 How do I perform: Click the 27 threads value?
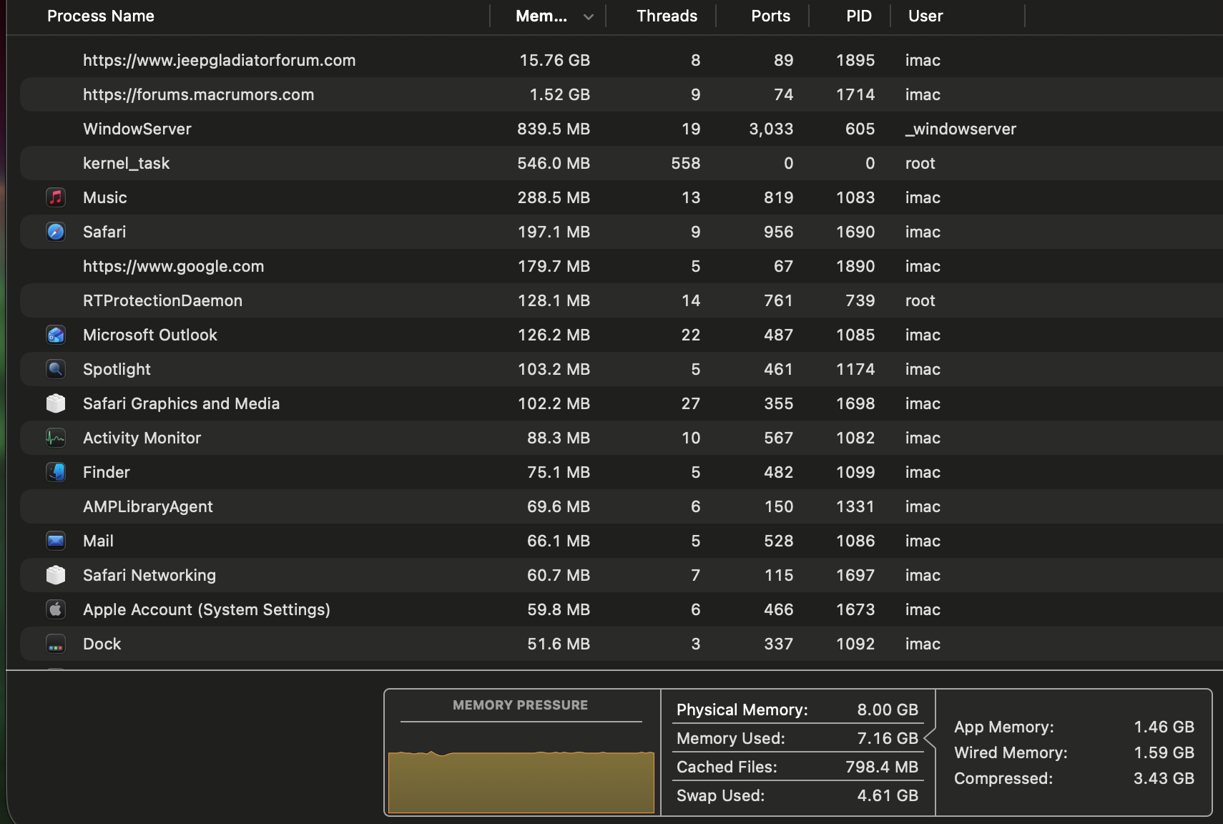coord(690,403)
